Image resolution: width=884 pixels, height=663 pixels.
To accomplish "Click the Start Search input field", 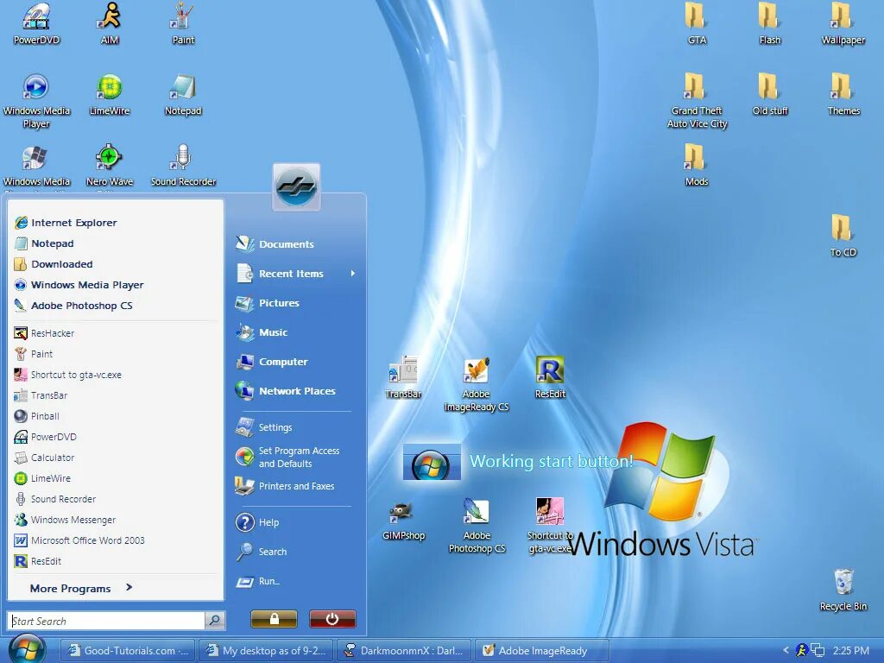I will 106,621.
